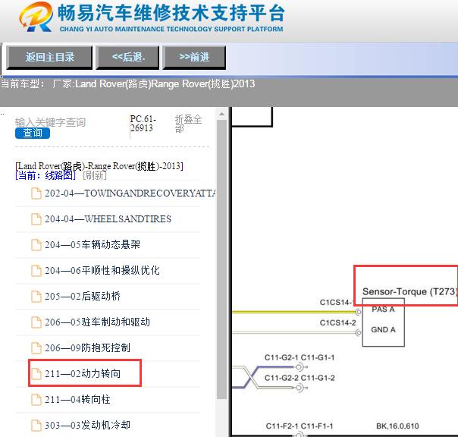458x437 pixels.
Task: Click document icon beside 204-04 WHEELSANDTIRES
Action: pyautogui.click(x=36, y=219)
